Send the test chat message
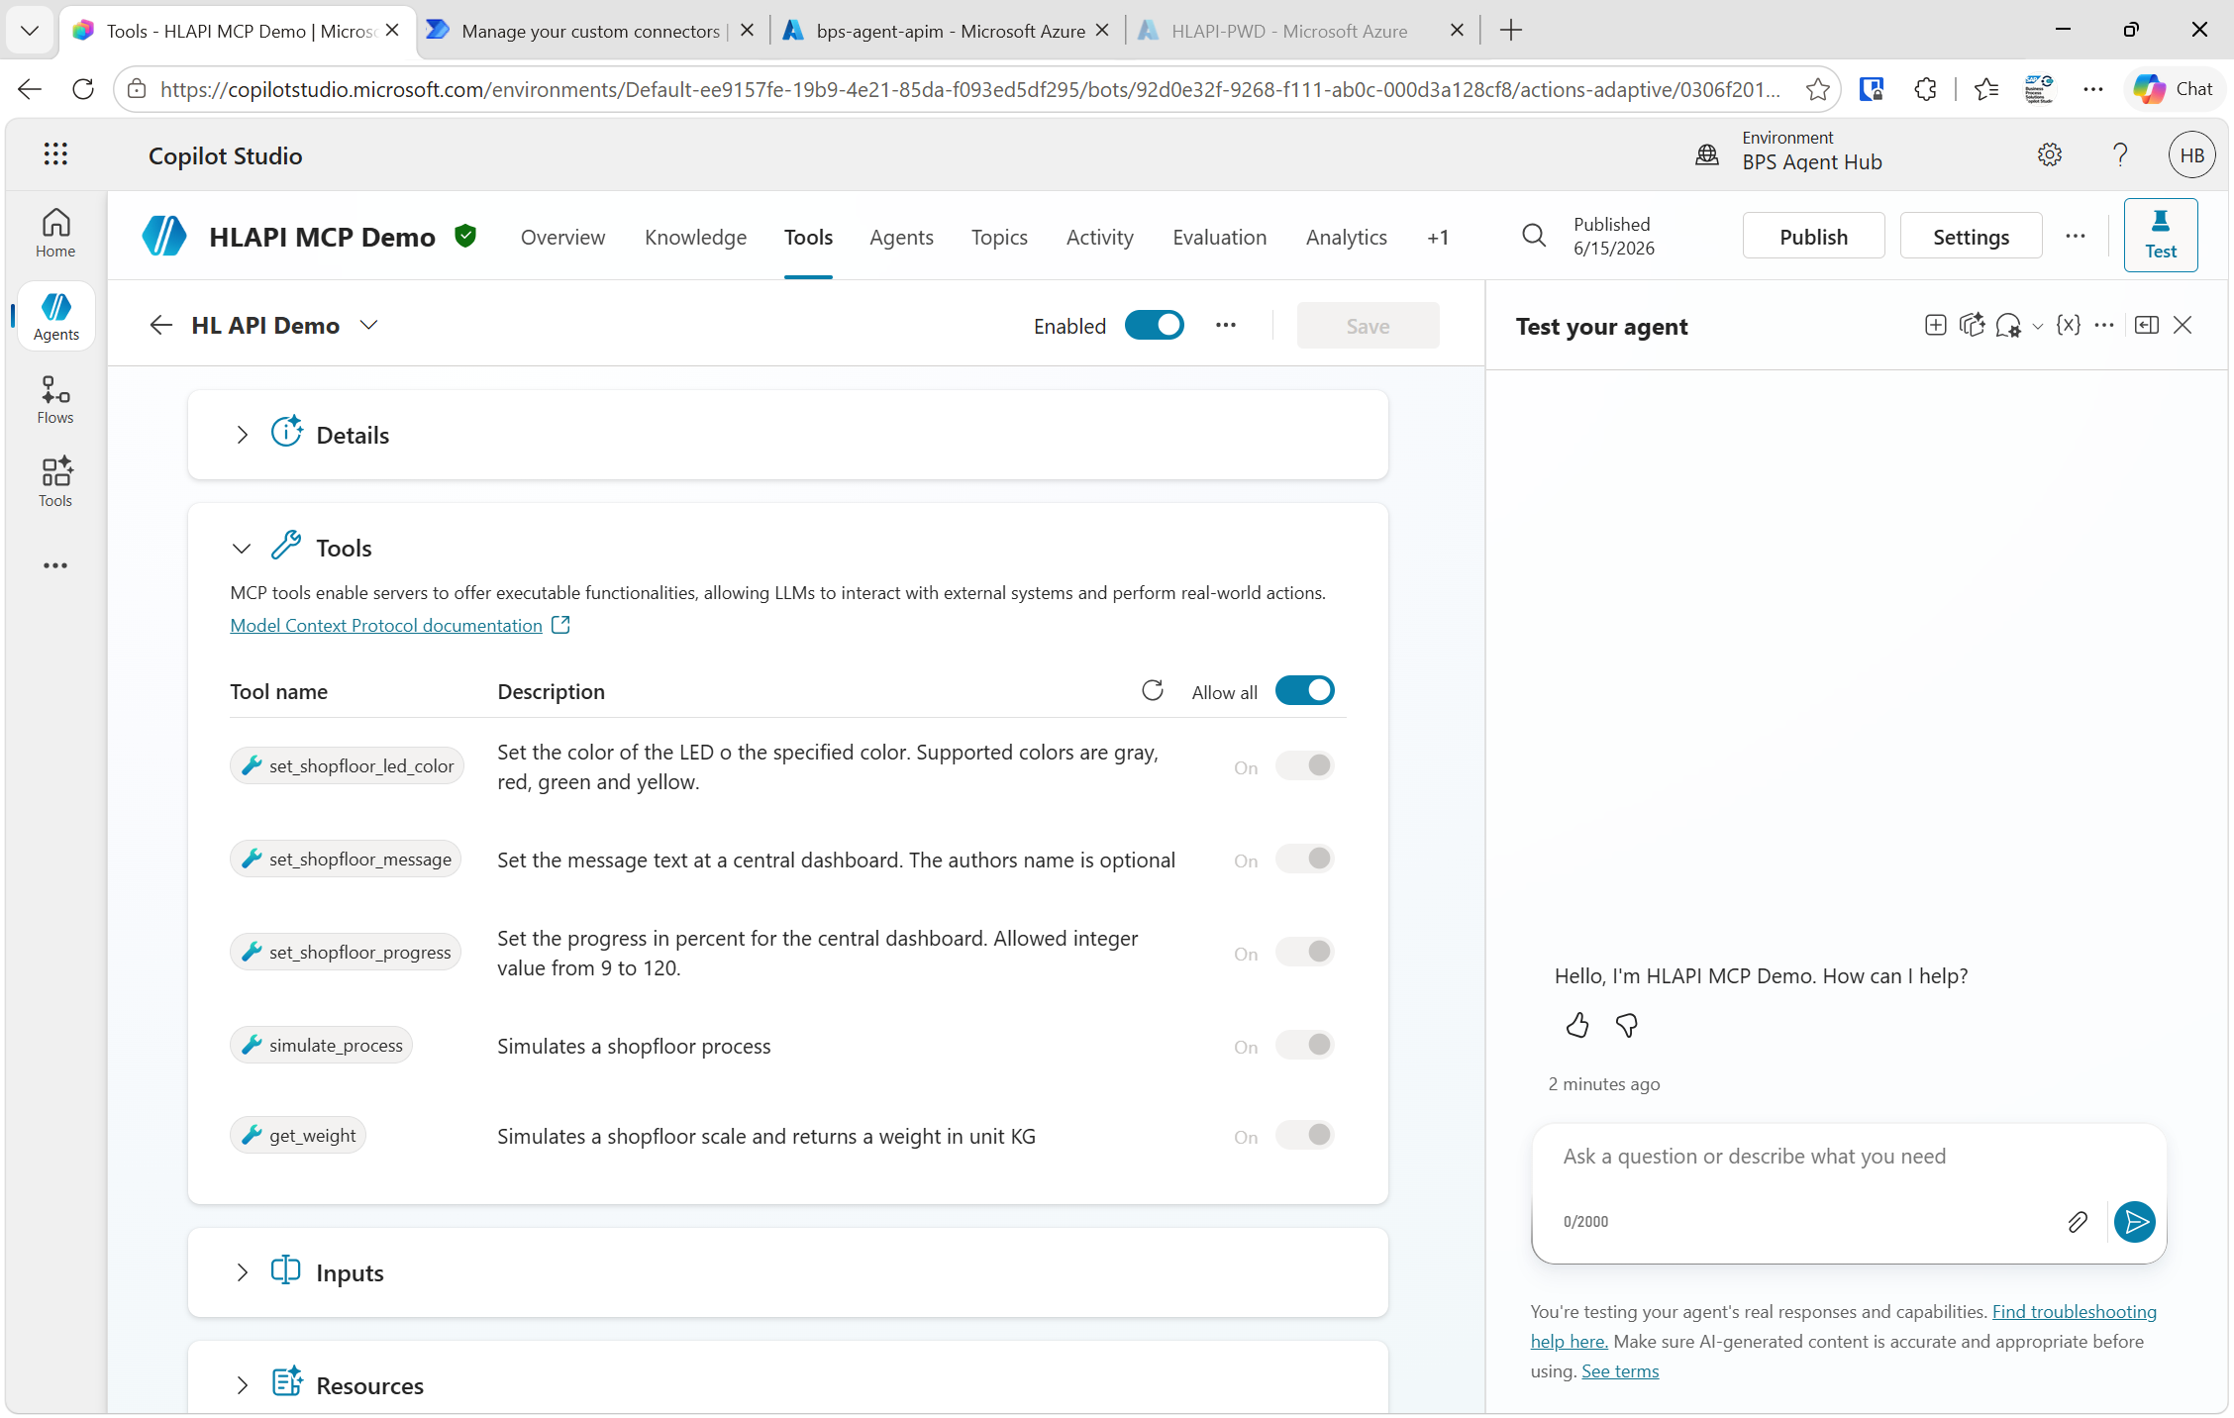2234x1418 pixels. [2135, 1222]
